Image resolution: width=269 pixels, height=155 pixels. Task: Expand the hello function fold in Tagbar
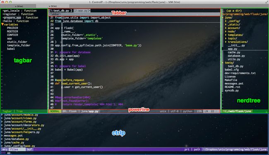3,21
